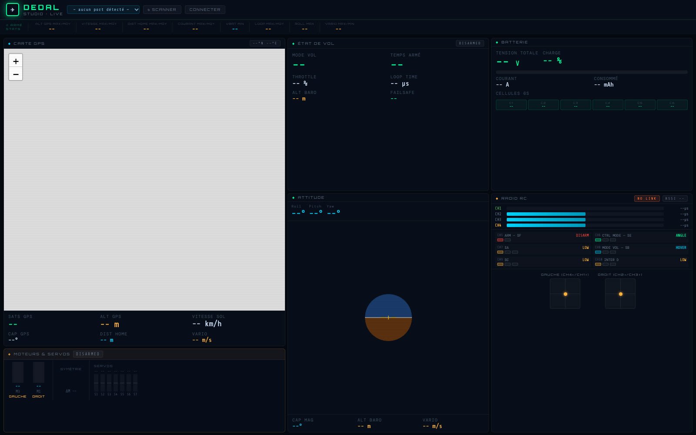Click the SCANNER button
The image size is (696, 435).
tap(162, 10)
